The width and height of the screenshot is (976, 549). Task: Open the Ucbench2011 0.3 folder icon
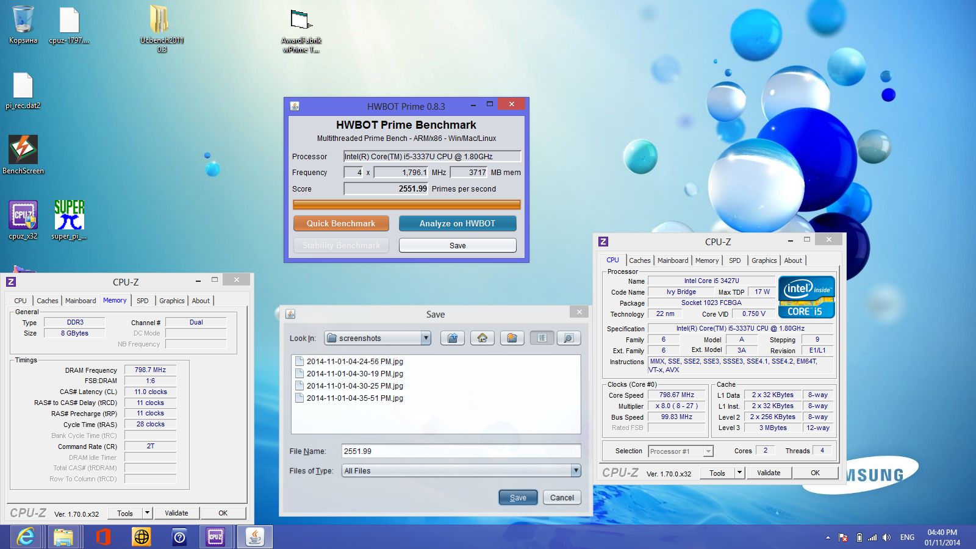tap(162, 27)
